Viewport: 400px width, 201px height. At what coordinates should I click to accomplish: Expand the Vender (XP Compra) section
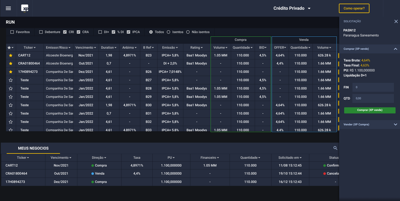[x=395, y=125]
